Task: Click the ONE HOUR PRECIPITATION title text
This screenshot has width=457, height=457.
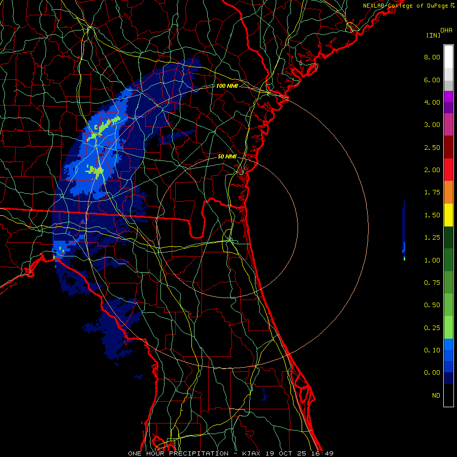Action: [x=178, y=453]
